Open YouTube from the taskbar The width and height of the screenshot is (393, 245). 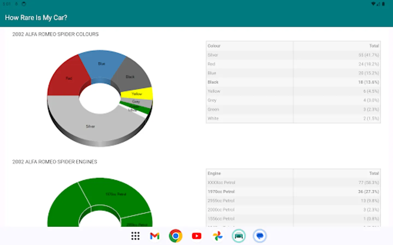coord(196,236)
